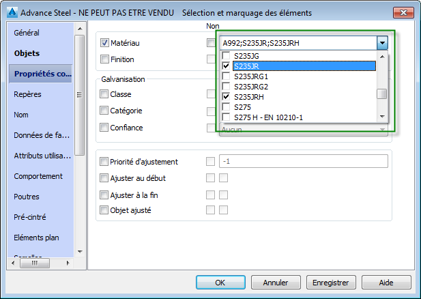Click the Advance Steel app icon

[10, 12]
